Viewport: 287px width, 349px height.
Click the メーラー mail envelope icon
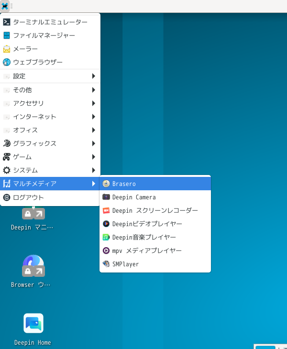tap(7, 49)
